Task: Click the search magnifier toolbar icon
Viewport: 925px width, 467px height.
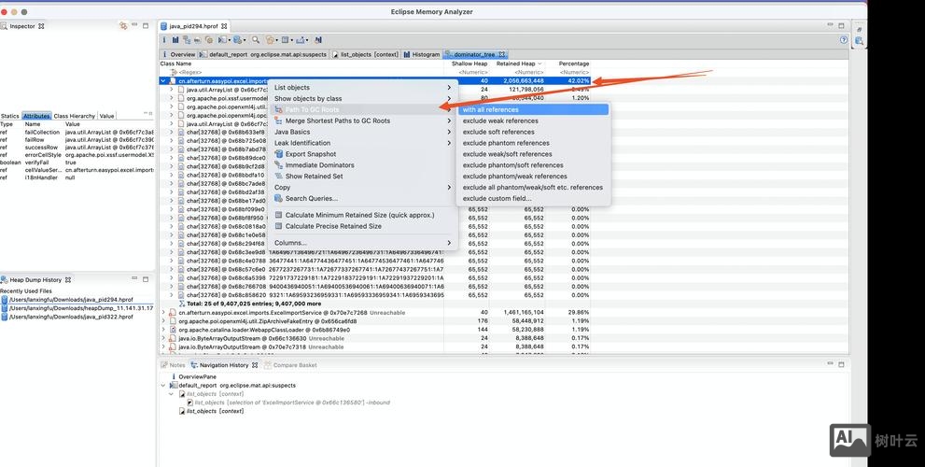Action: click(256, 40)
